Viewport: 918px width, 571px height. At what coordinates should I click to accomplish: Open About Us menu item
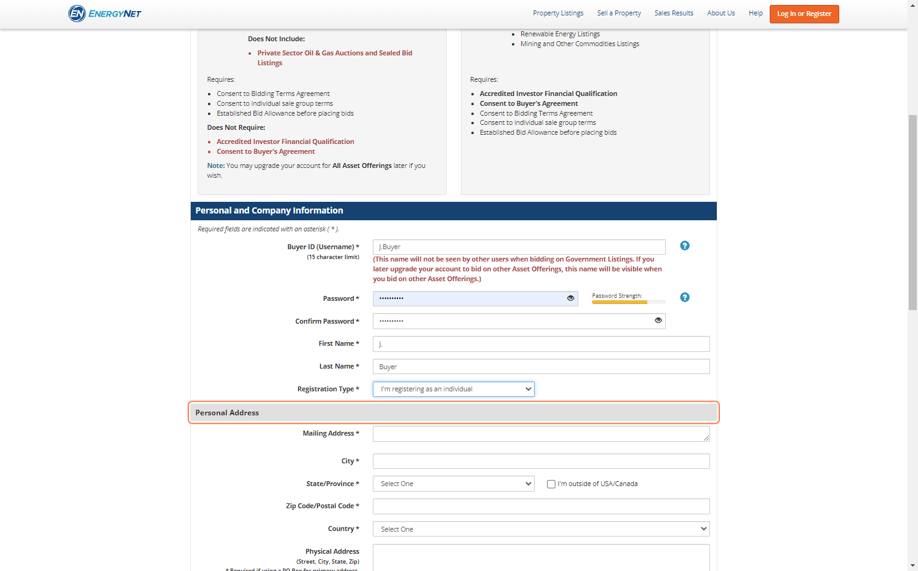[x=721, y=13]
